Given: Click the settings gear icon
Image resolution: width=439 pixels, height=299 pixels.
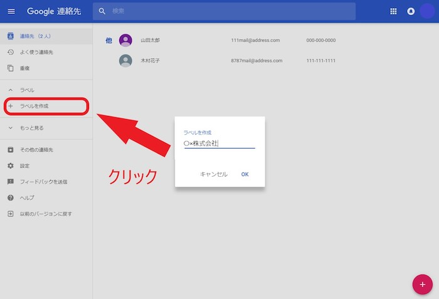Looking at the screenshot, I should click(x=11, y=165).
